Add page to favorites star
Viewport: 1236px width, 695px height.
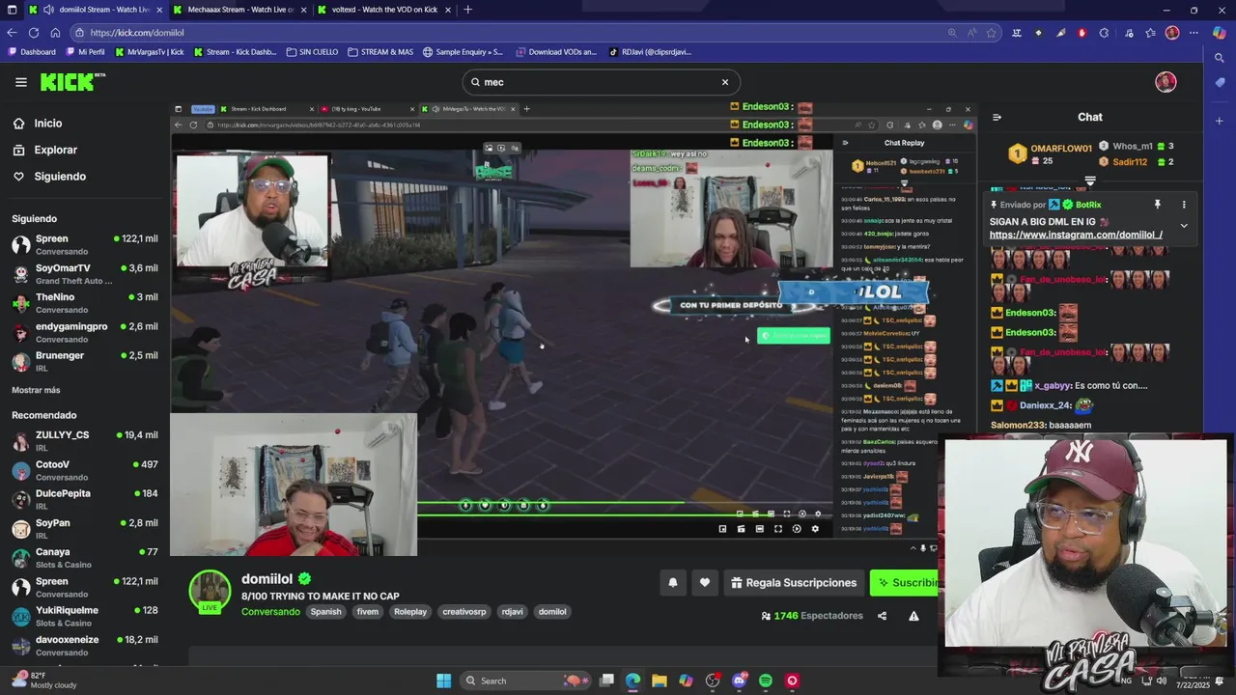992,33
